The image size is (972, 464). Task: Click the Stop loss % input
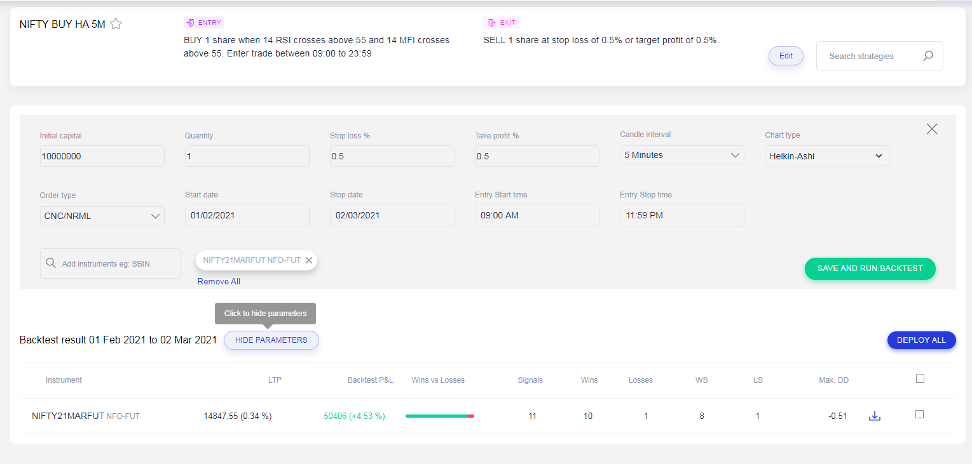392,156
